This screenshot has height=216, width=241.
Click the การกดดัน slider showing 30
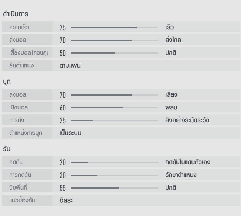point(114,175)
